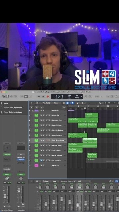Open the zoom options dropdown in the Tracks menu bar

click(101, 103)
